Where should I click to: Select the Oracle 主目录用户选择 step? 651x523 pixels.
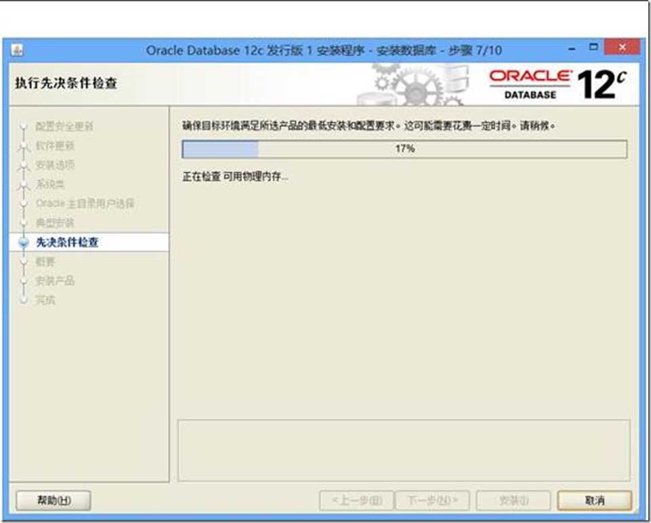pyautogui.click(x=85, y=203)
